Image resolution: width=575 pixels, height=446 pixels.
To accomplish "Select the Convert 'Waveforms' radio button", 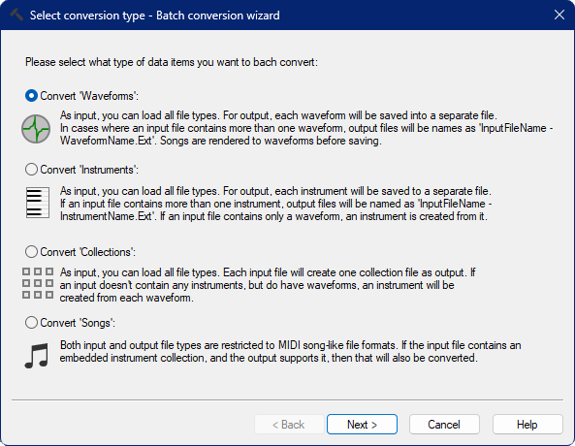I will [x=32, y=96].
